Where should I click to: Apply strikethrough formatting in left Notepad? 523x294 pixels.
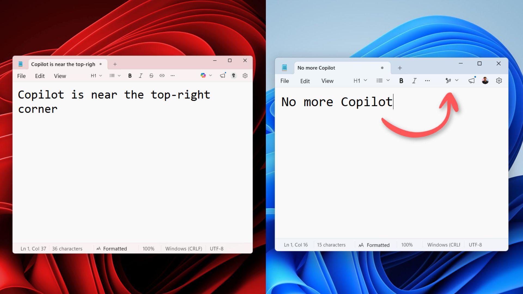click(151, 75)
